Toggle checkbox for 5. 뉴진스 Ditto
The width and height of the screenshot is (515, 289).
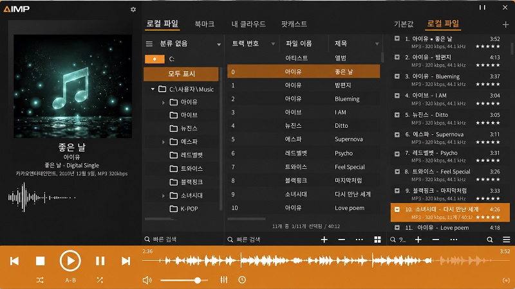click(x=397, y=115)
